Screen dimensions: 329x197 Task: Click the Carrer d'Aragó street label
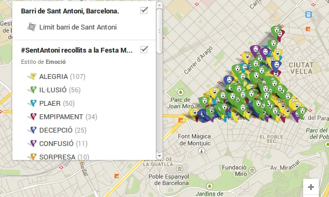pos(198,60)
